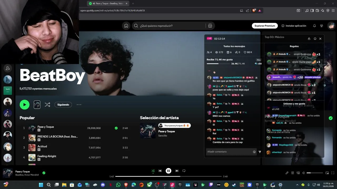Pause the current song
Screen dimensions: 337x189
coord(168,171)
